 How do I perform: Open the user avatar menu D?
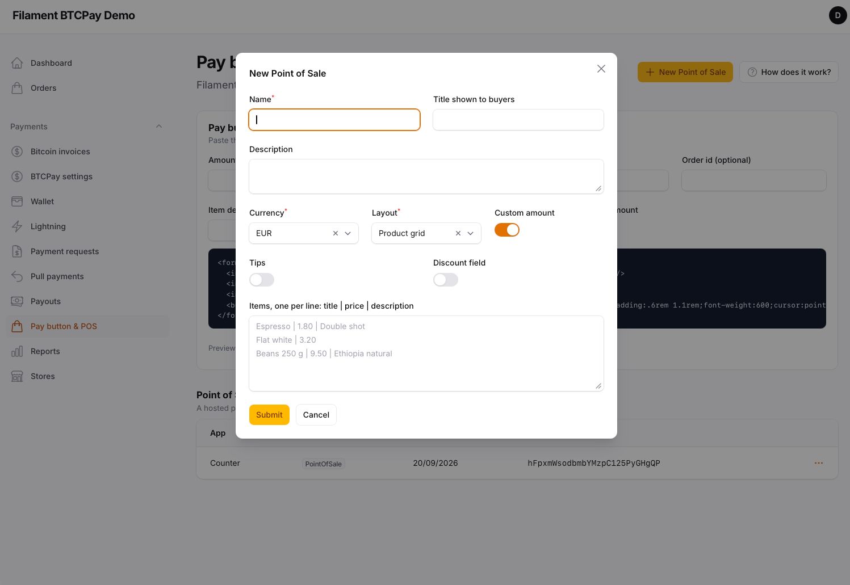(838, 15)
